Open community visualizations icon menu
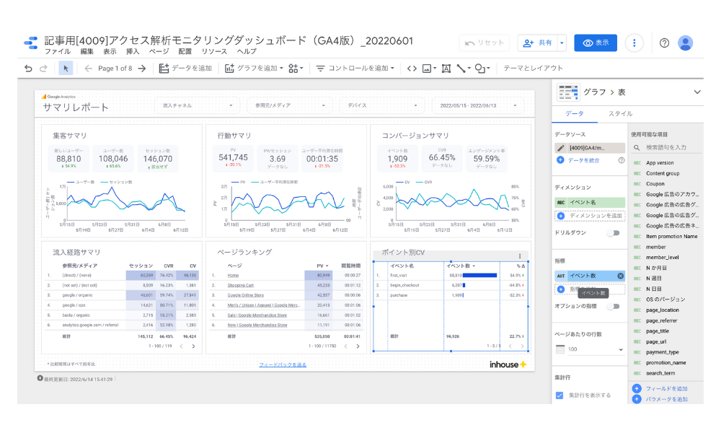This screenshot has height=433, width=721. click(x=296, y=68)
